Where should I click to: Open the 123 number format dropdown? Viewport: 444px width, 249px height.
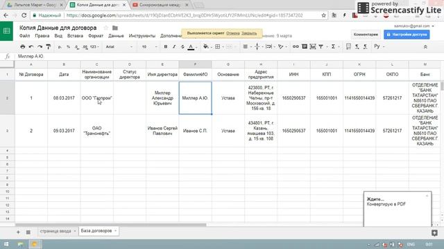click(94, 47)
